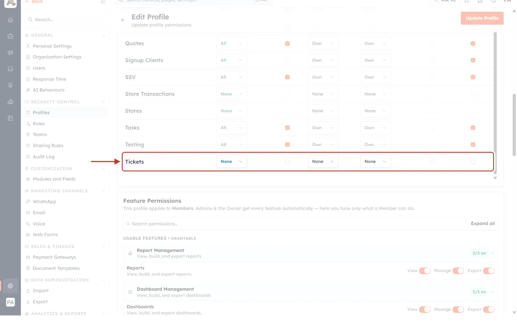
Task: Open Payment Gateways in the sidebar
Action: coord(54,257)
